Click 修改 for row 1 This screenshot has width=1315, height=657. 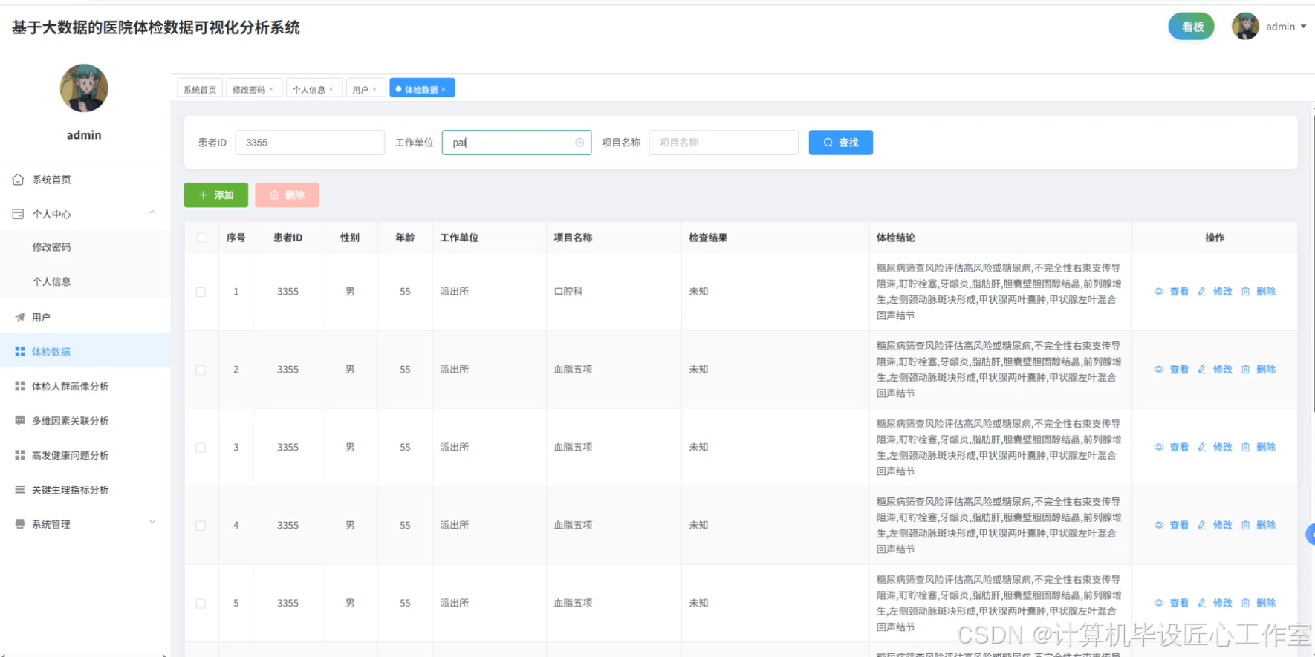coord(1215,292)
